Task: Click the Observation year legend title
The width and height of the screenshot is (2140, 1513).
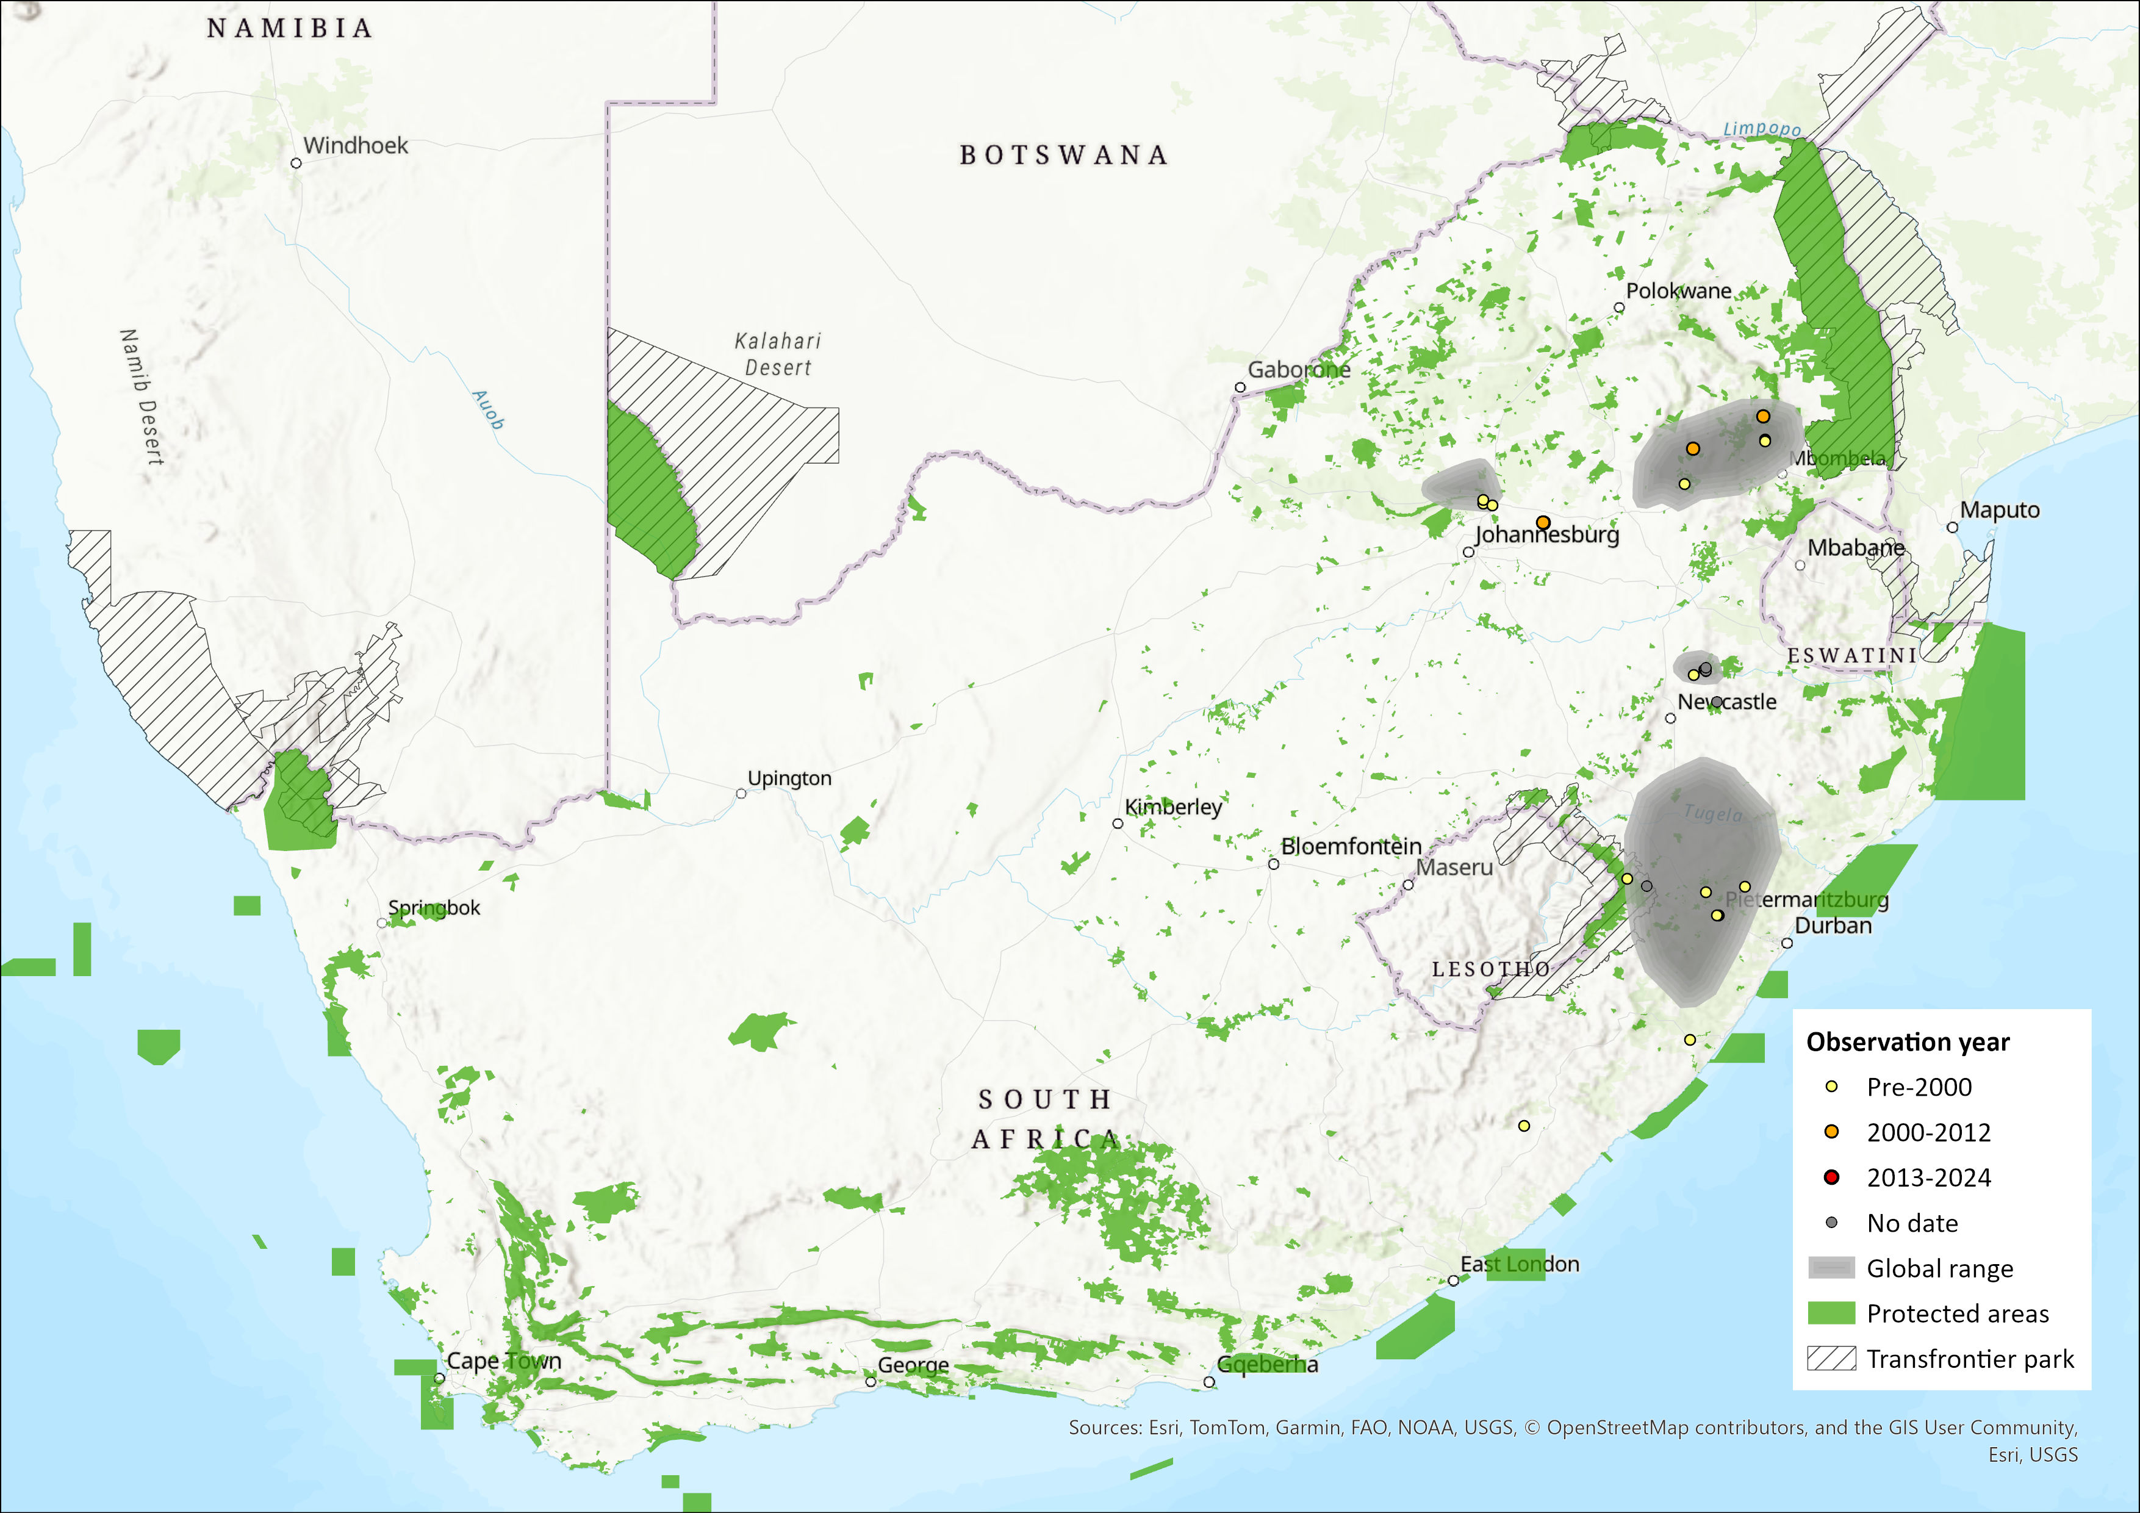Action: (1907, 1042)
